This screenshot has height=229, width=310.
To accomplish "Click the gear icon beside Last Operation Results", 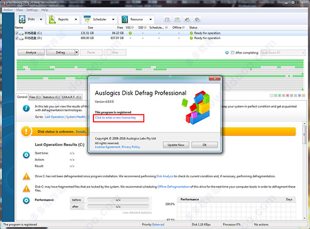I will pyautogui.click(x=26, y=155).
